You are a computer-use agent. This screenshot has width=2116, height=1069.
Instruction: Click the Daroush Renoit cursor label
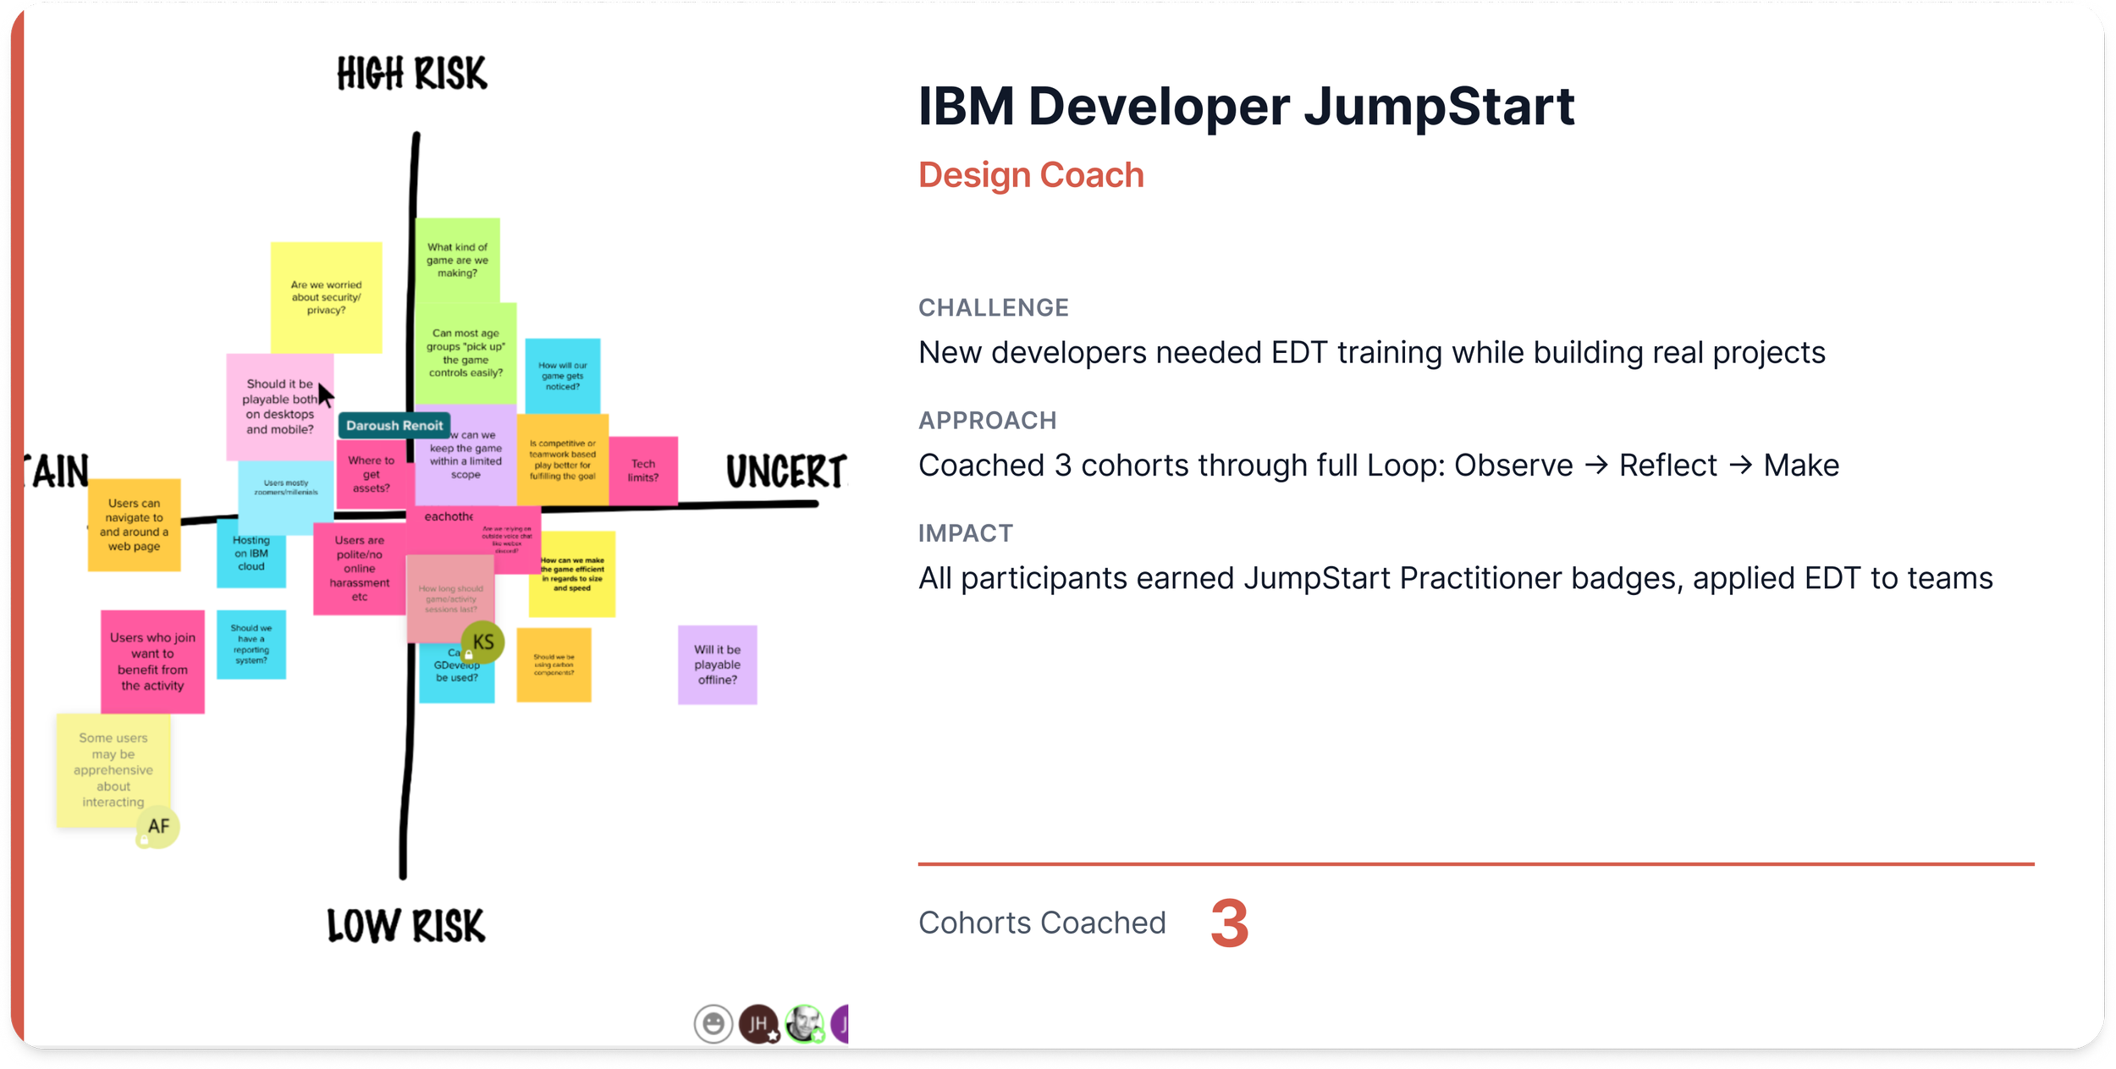click(394, 426)
